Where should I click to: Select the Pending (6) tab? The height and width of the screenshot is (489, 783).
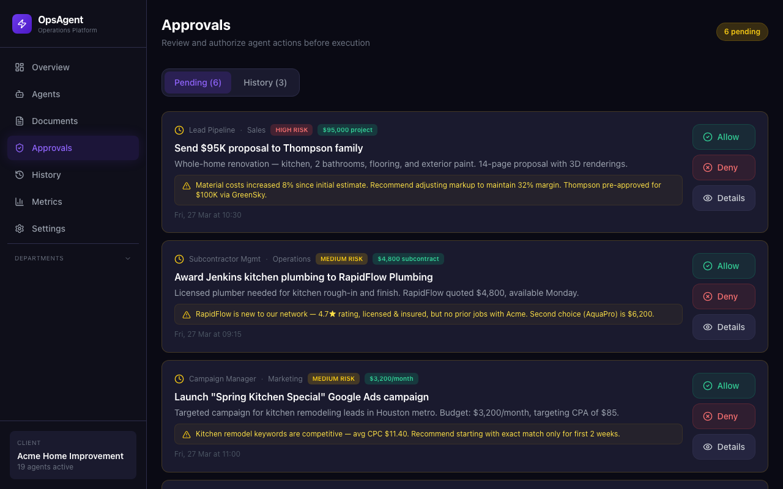click(198, 83)
